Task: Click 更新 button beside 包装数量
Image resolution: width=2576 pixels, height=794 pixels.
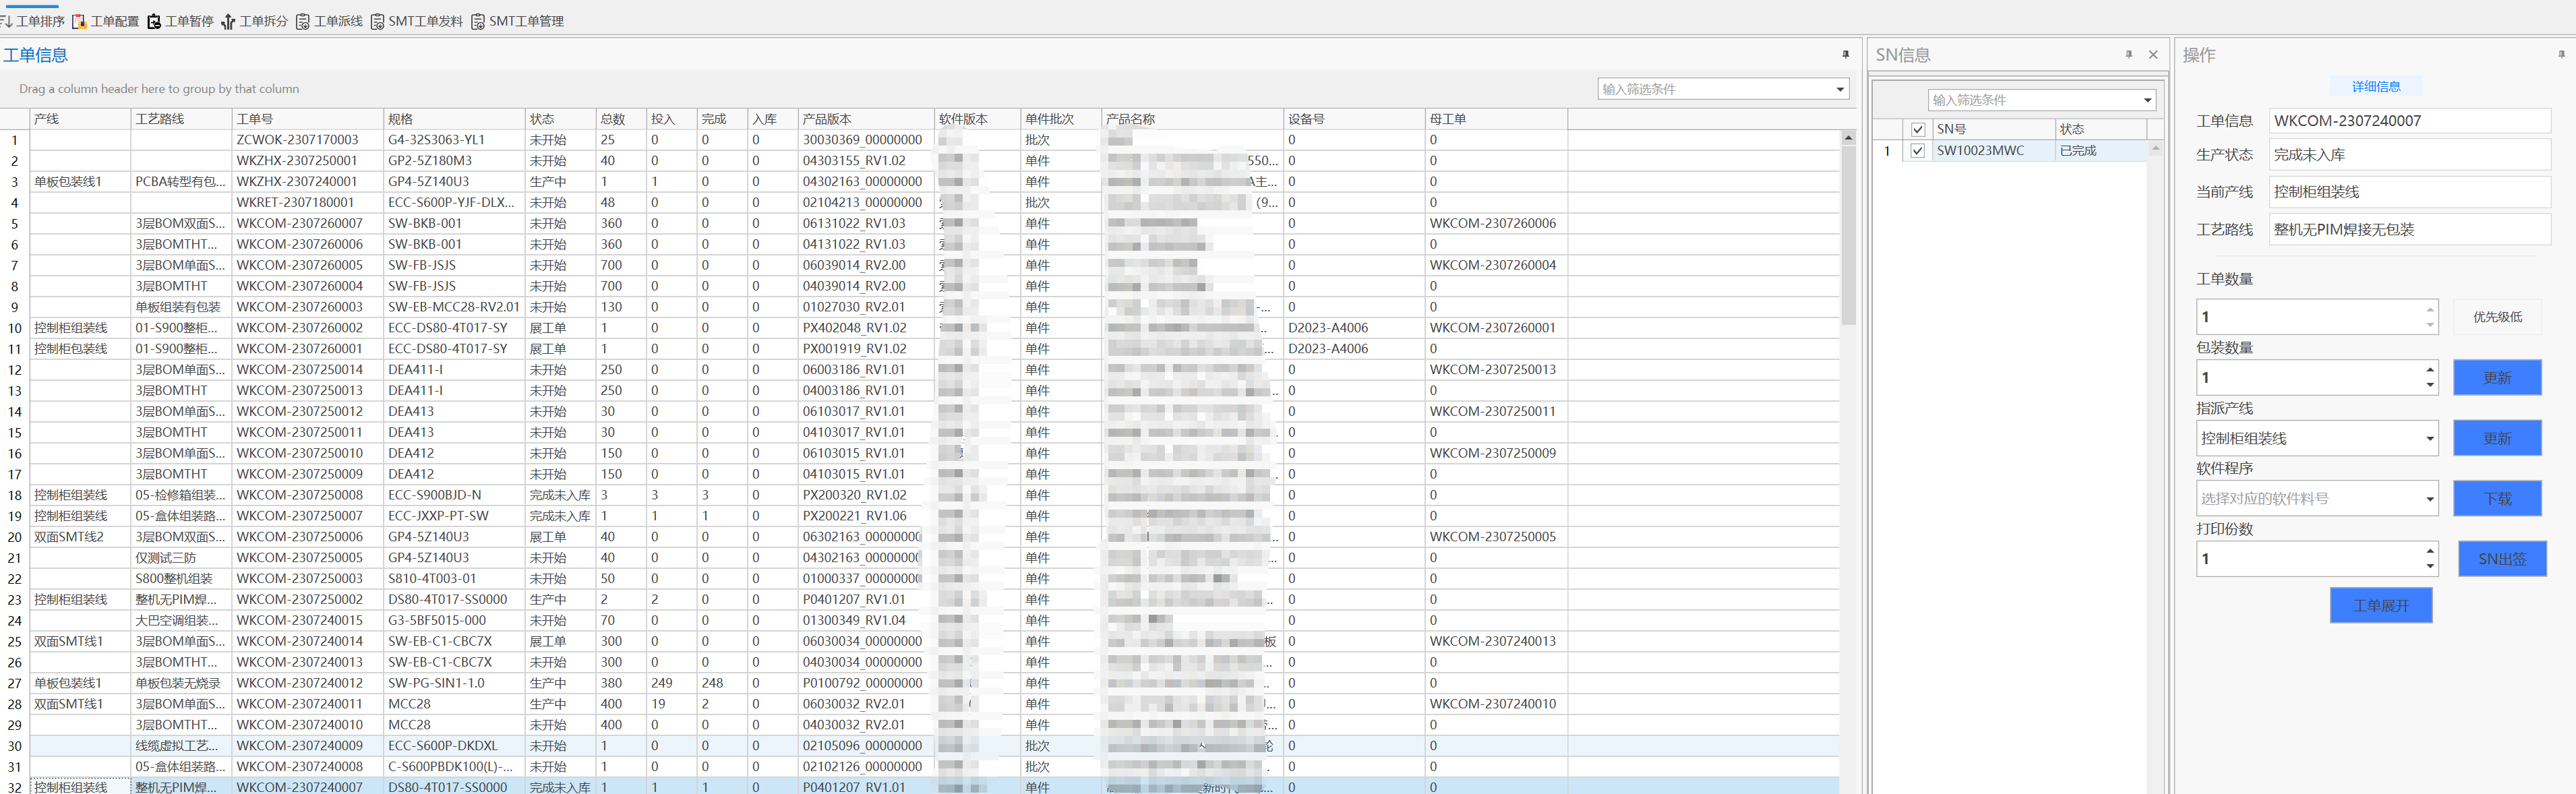Action: pyautogui.click(x=2497, y=378)
